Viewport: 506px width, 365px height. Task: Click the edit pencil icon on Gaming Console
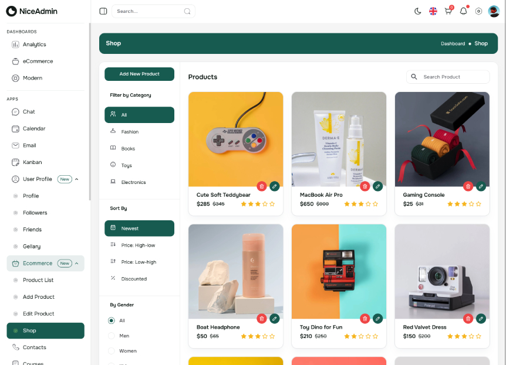[481, 186]
